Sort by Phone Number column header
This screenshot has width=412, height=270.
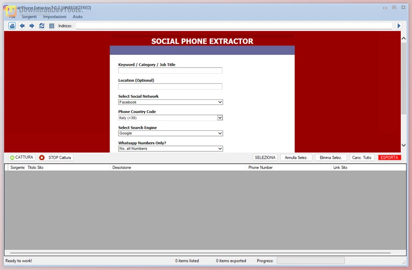coord(288,167)
